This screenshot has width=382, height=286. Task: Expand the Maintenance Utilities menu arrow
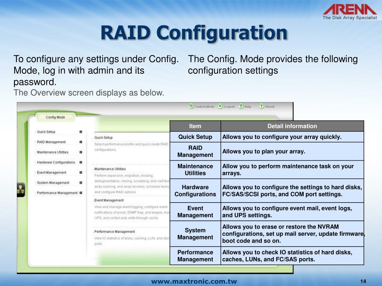point(81,152)
